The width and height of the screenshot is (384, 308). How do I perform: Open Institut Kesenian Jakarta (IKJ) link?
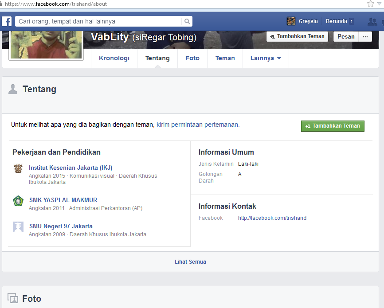(71, 168)
